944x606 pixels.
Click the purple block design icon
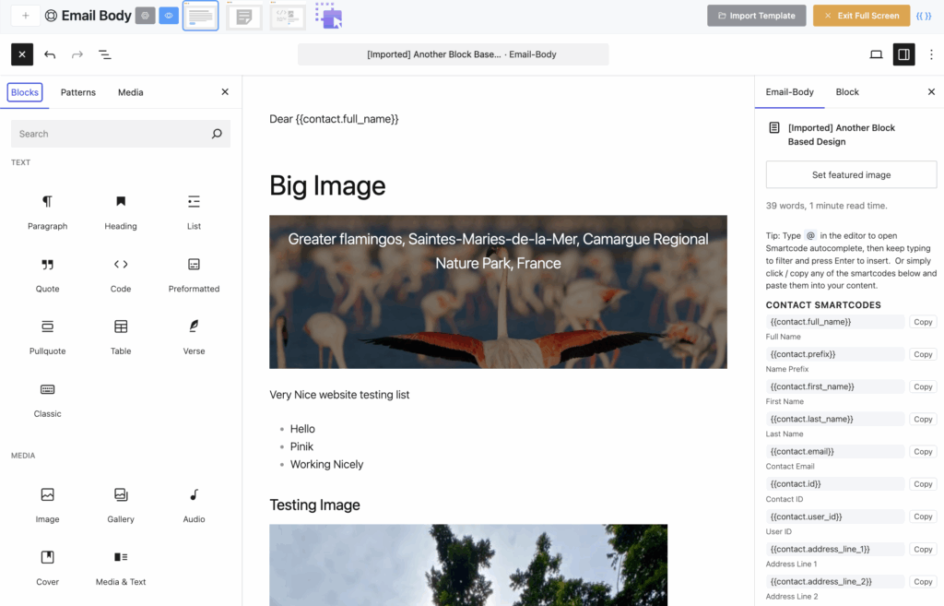328,15
